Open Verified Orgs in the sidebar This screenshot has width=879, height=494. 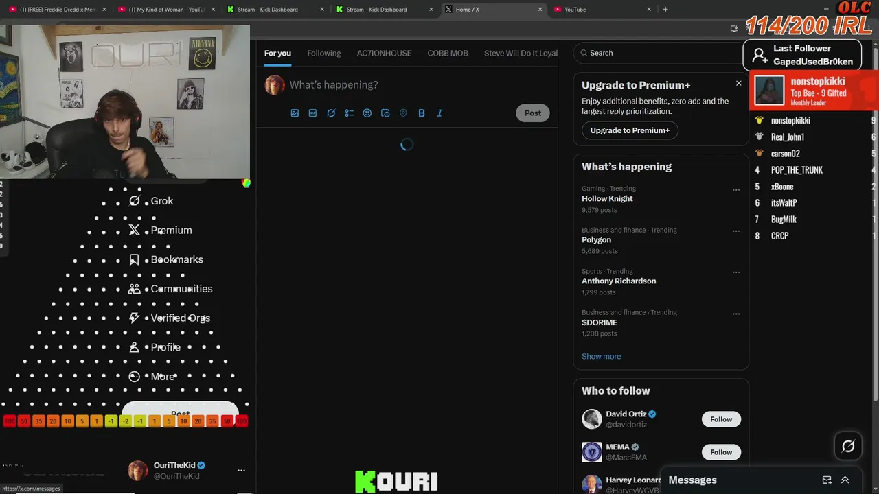click(x=169, y=318)
